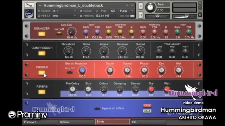This screenshot has height=126, width=225.
Task: Click the Tone Adjust MID knob
Action: (x=172, y=51)
